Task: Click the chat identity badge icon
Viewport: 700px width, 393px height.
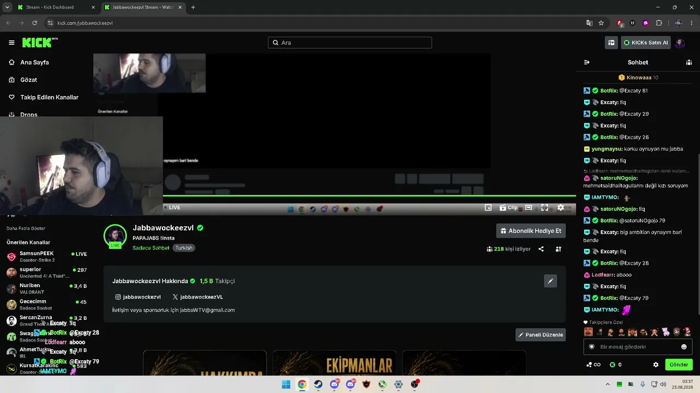Action: click(x=592, y=347)
